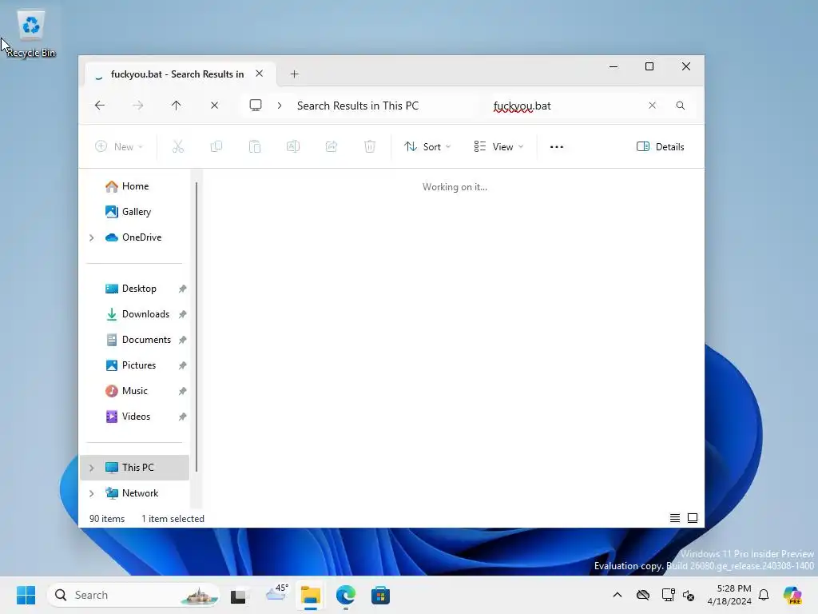Open Recycle Bin on the desktop

[31, 34]
